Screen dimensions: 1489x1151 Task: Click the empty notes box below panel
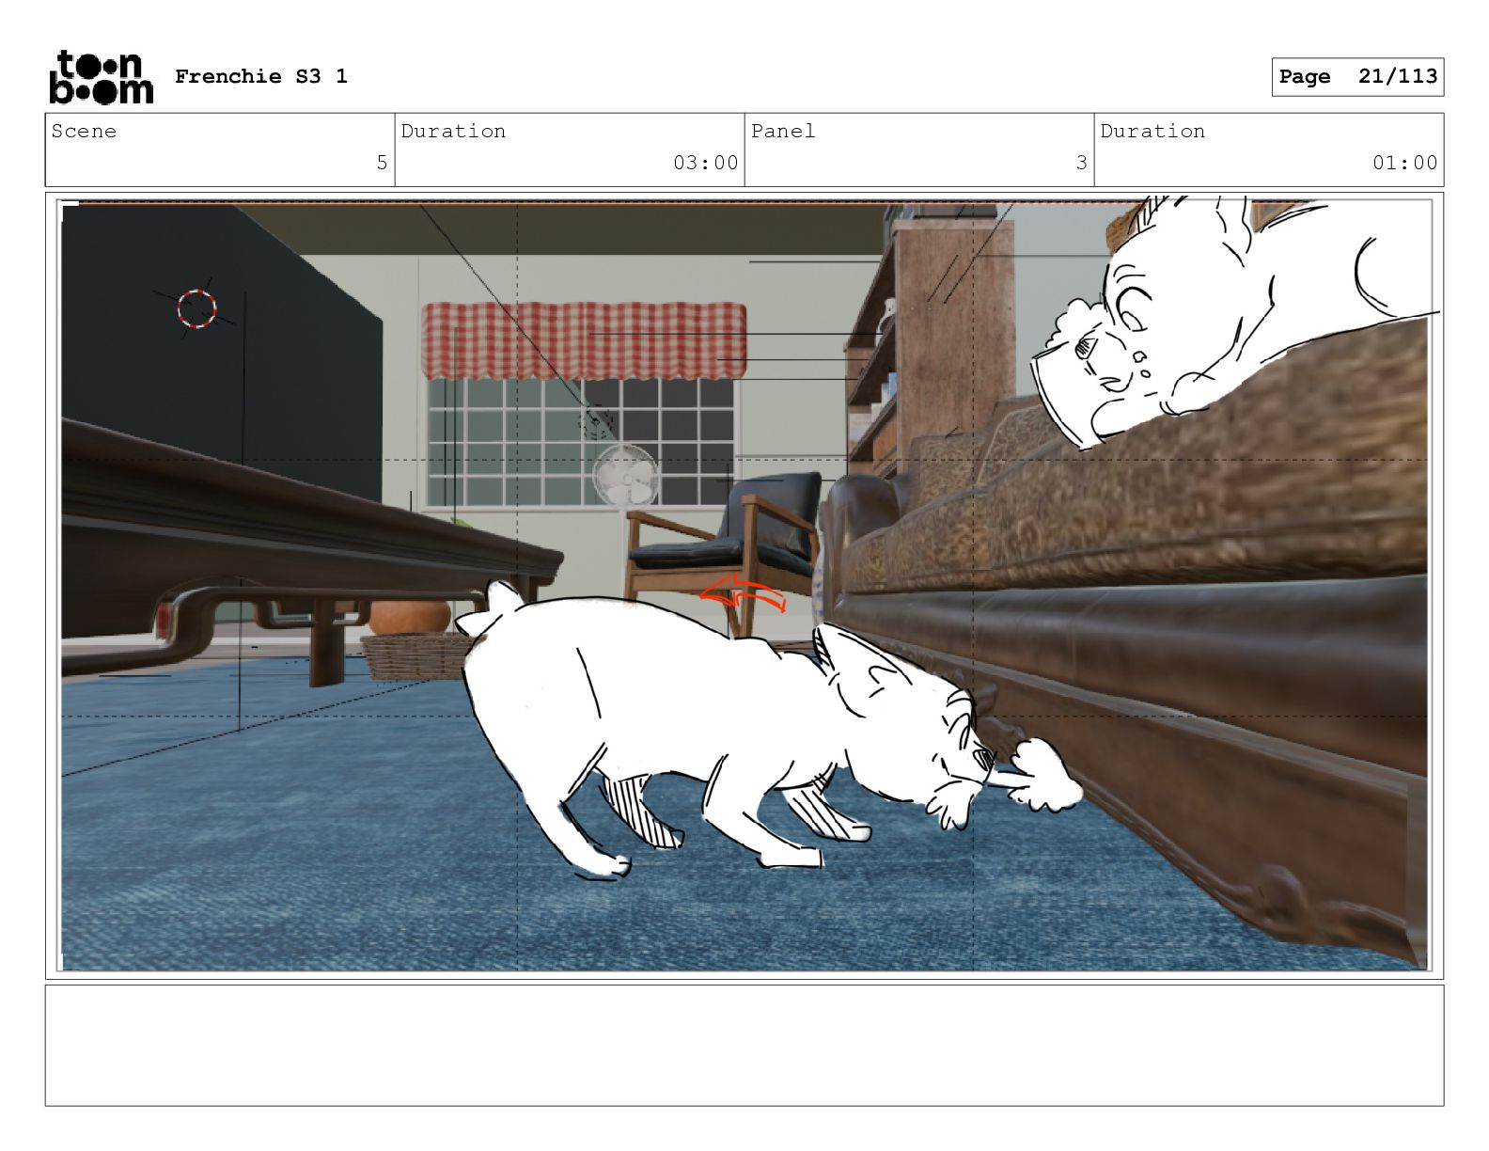point(744,1045)
